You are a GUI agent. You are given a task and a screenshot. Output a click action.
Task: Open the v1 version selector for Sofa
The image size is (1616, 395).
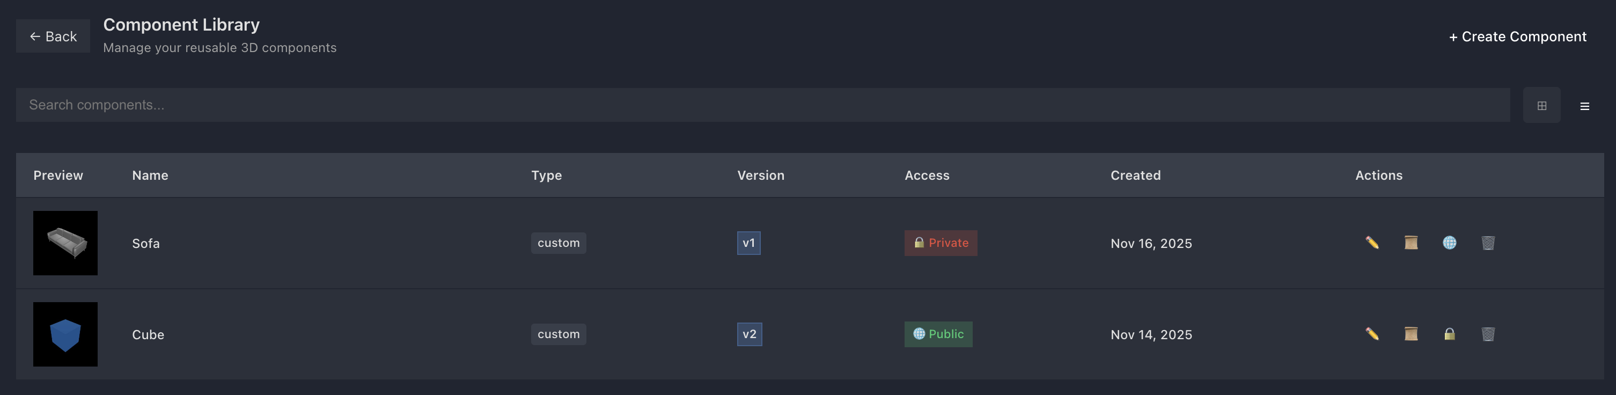click(749, 243)
